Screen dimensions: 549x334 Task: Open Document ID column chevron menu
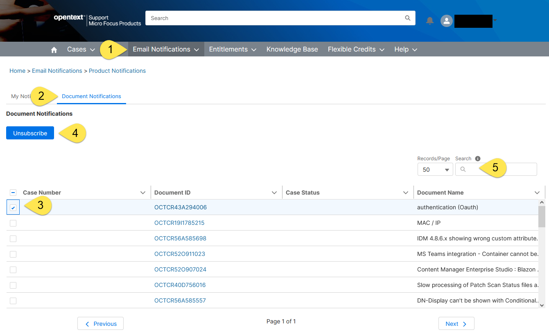click(x=274, y=193)
